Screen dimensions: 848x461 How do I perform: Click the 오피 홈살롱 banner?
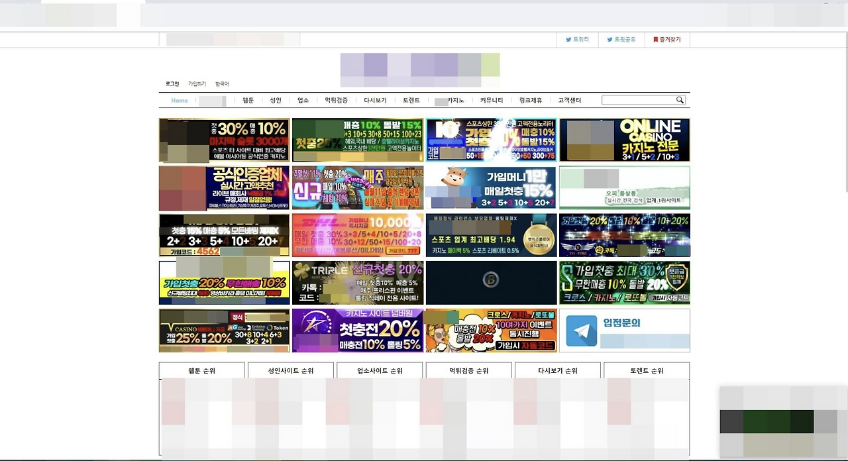tap(625, 188)
